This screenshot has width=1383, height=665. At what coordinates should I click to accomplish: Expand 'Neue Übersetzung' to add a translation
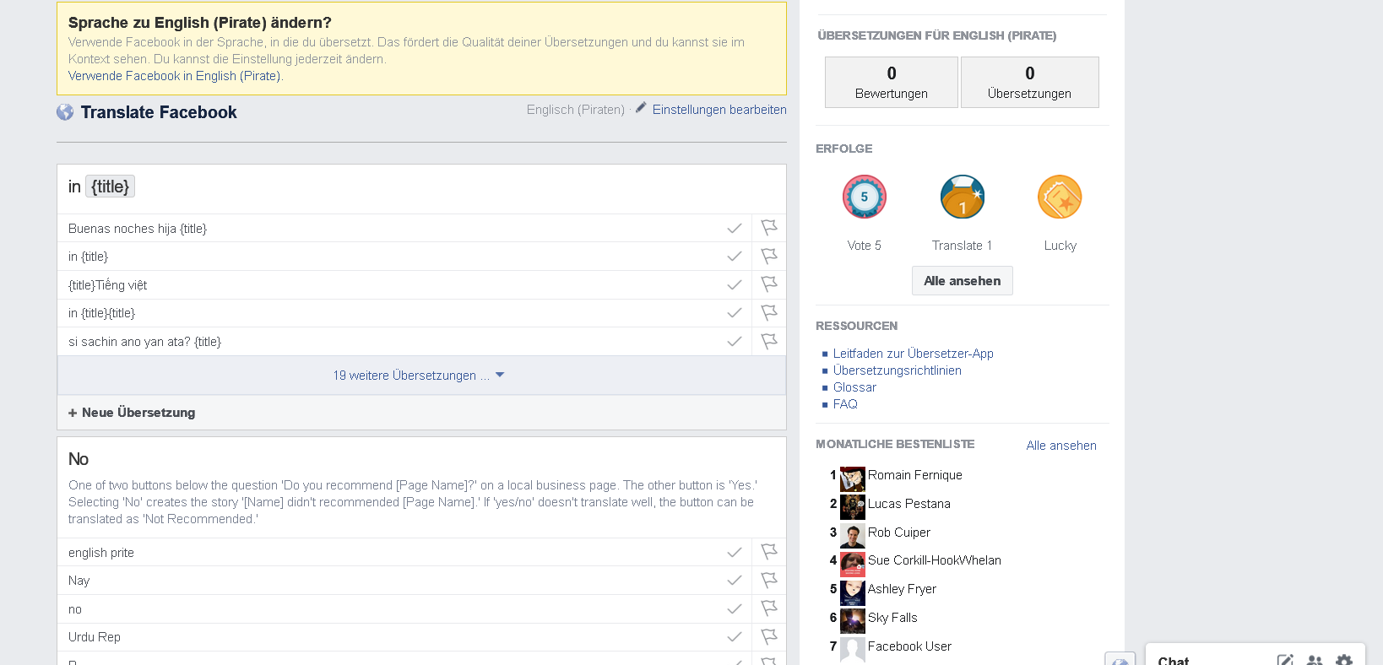132,413
